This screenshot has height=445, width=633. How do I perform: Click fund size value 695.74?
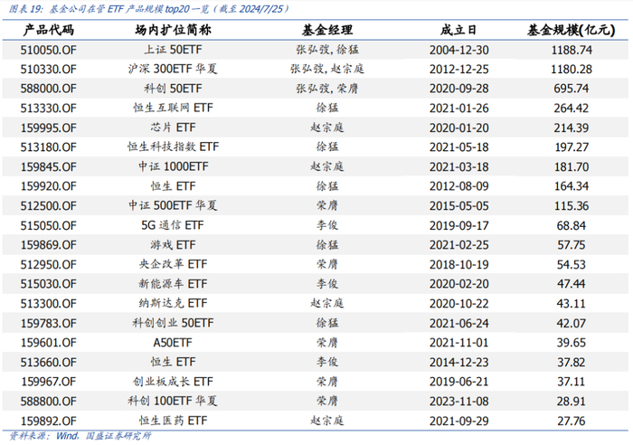click(572, 89)
